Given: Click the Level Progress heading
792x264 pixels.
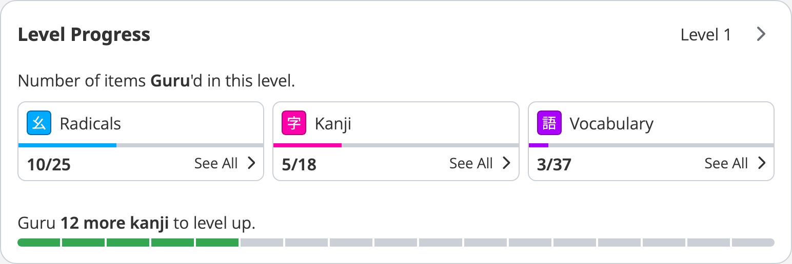Looking at the screenshot, I should click(x=84, y=35).
